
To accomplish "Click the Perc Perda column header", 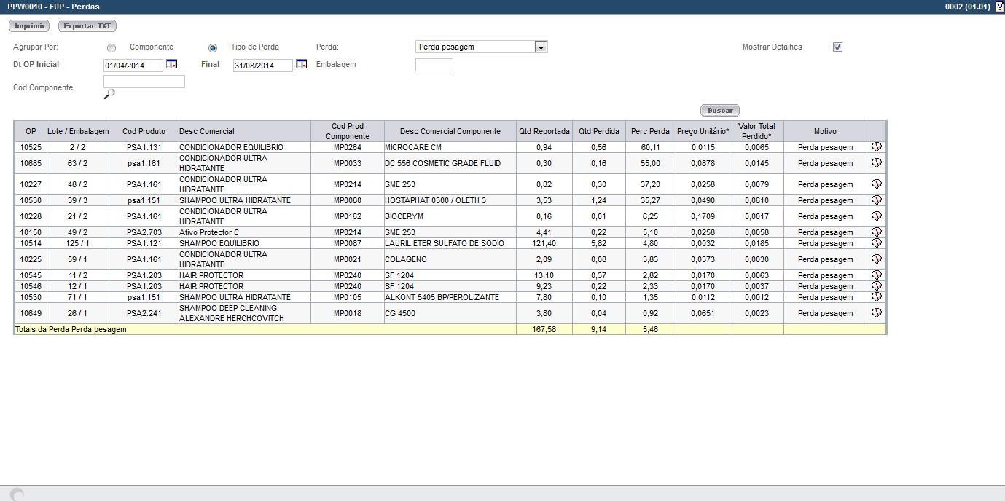I will [650, 132].
